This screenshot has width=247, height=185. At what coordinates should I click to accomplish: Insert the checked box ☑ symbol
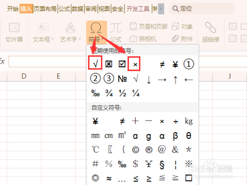tap(122, 64)
